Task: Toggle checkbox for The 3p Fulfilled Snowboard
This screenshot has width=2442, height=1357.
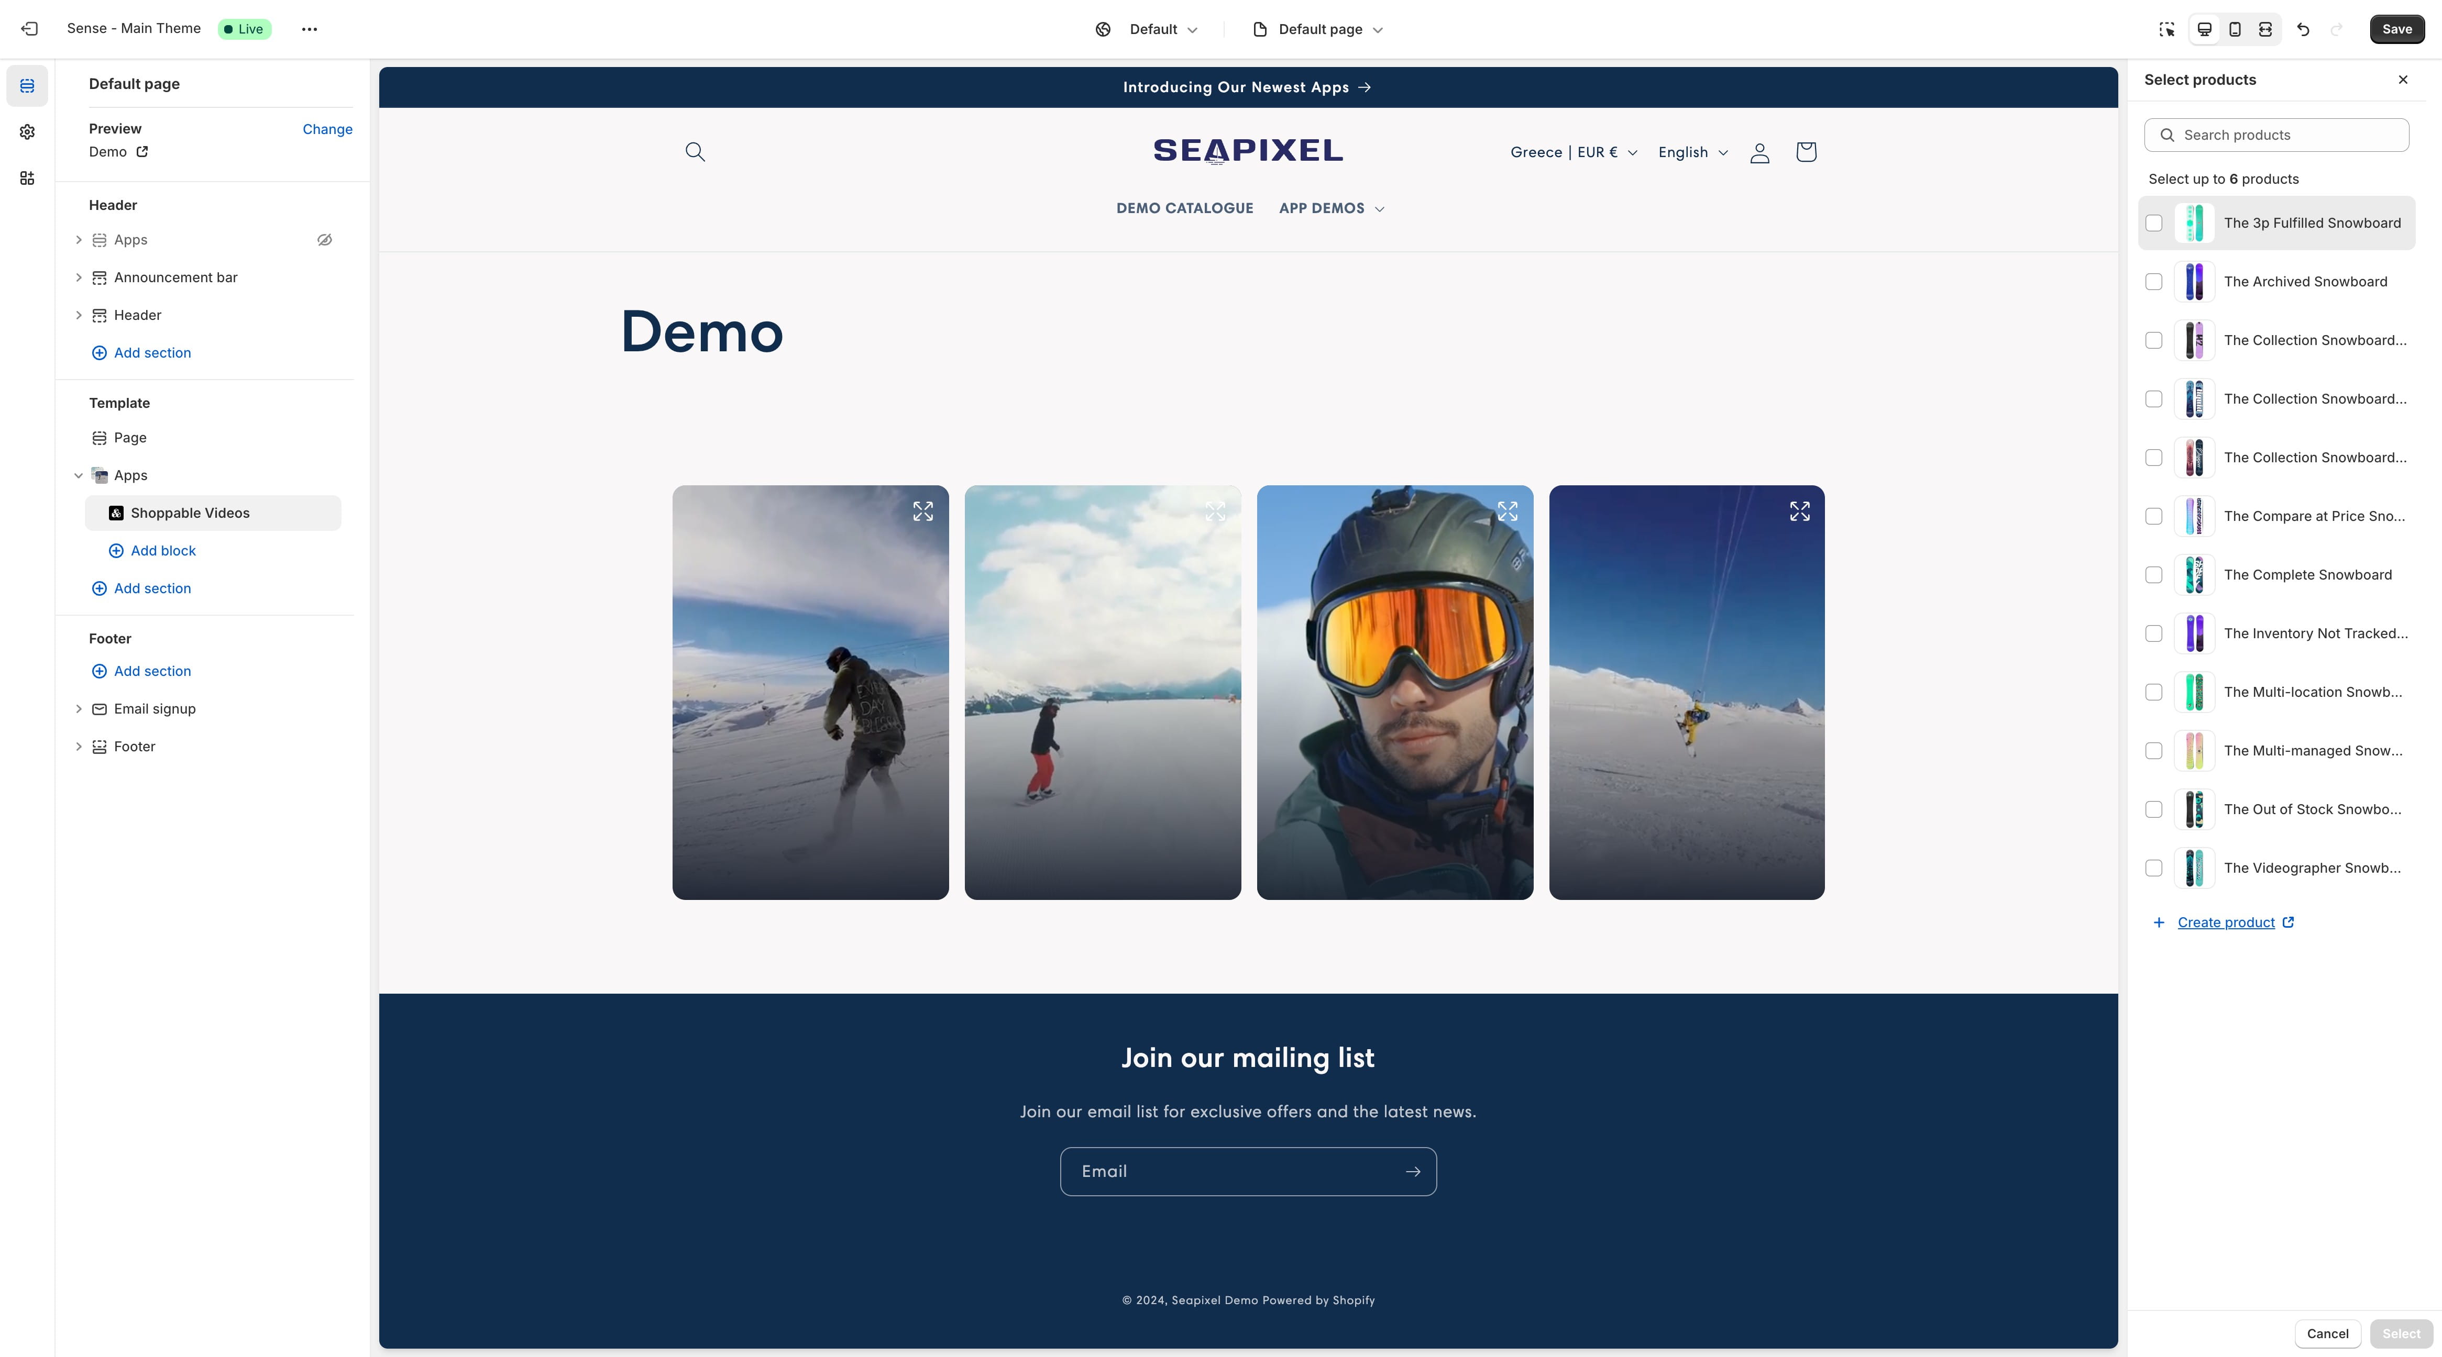Action: point(2154,223)
